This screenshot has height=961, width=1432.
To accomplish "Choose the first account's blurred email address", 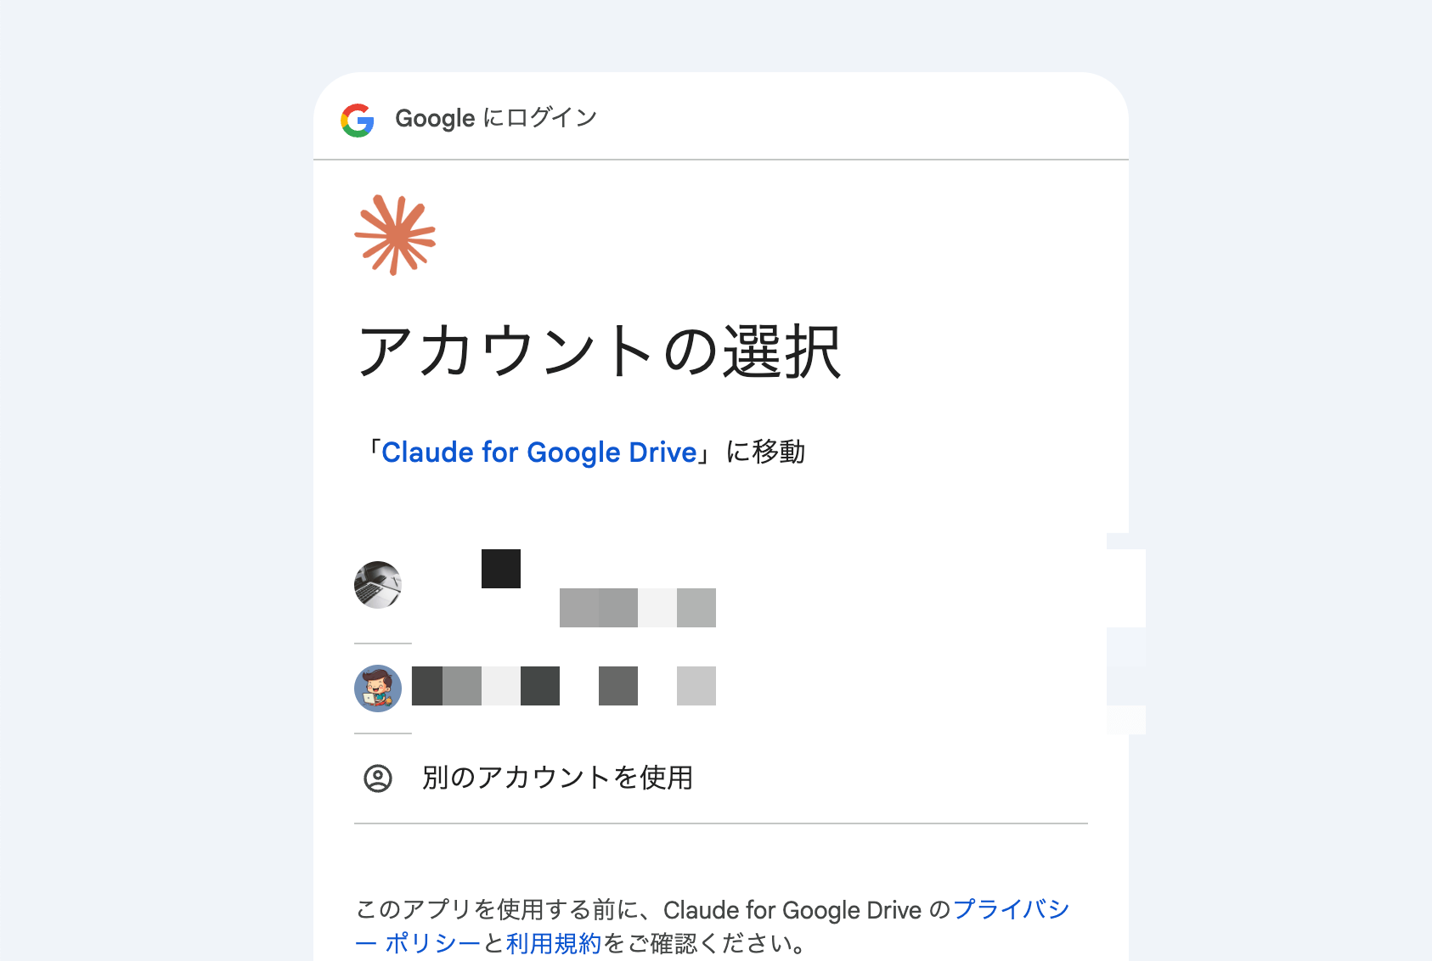I will click(x=637, y=608).
